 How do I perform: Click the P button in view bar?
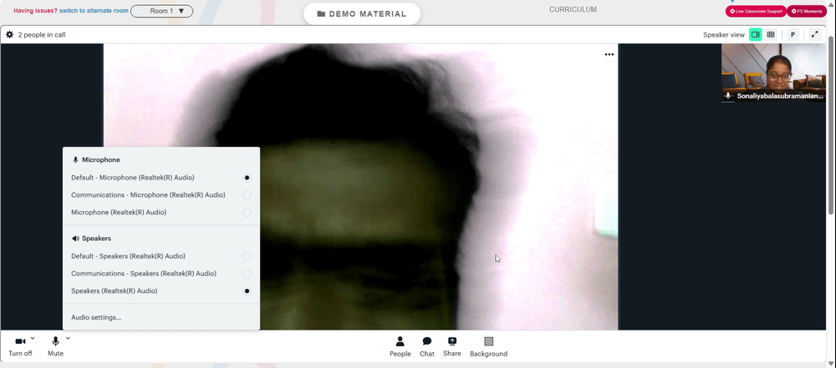tap(793, 34)
